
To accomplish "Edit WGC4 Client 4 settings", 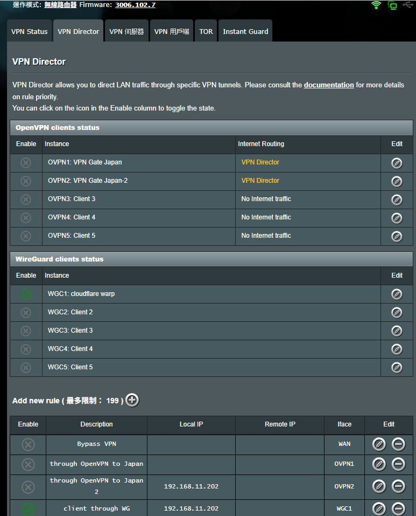I will [397, 349].
